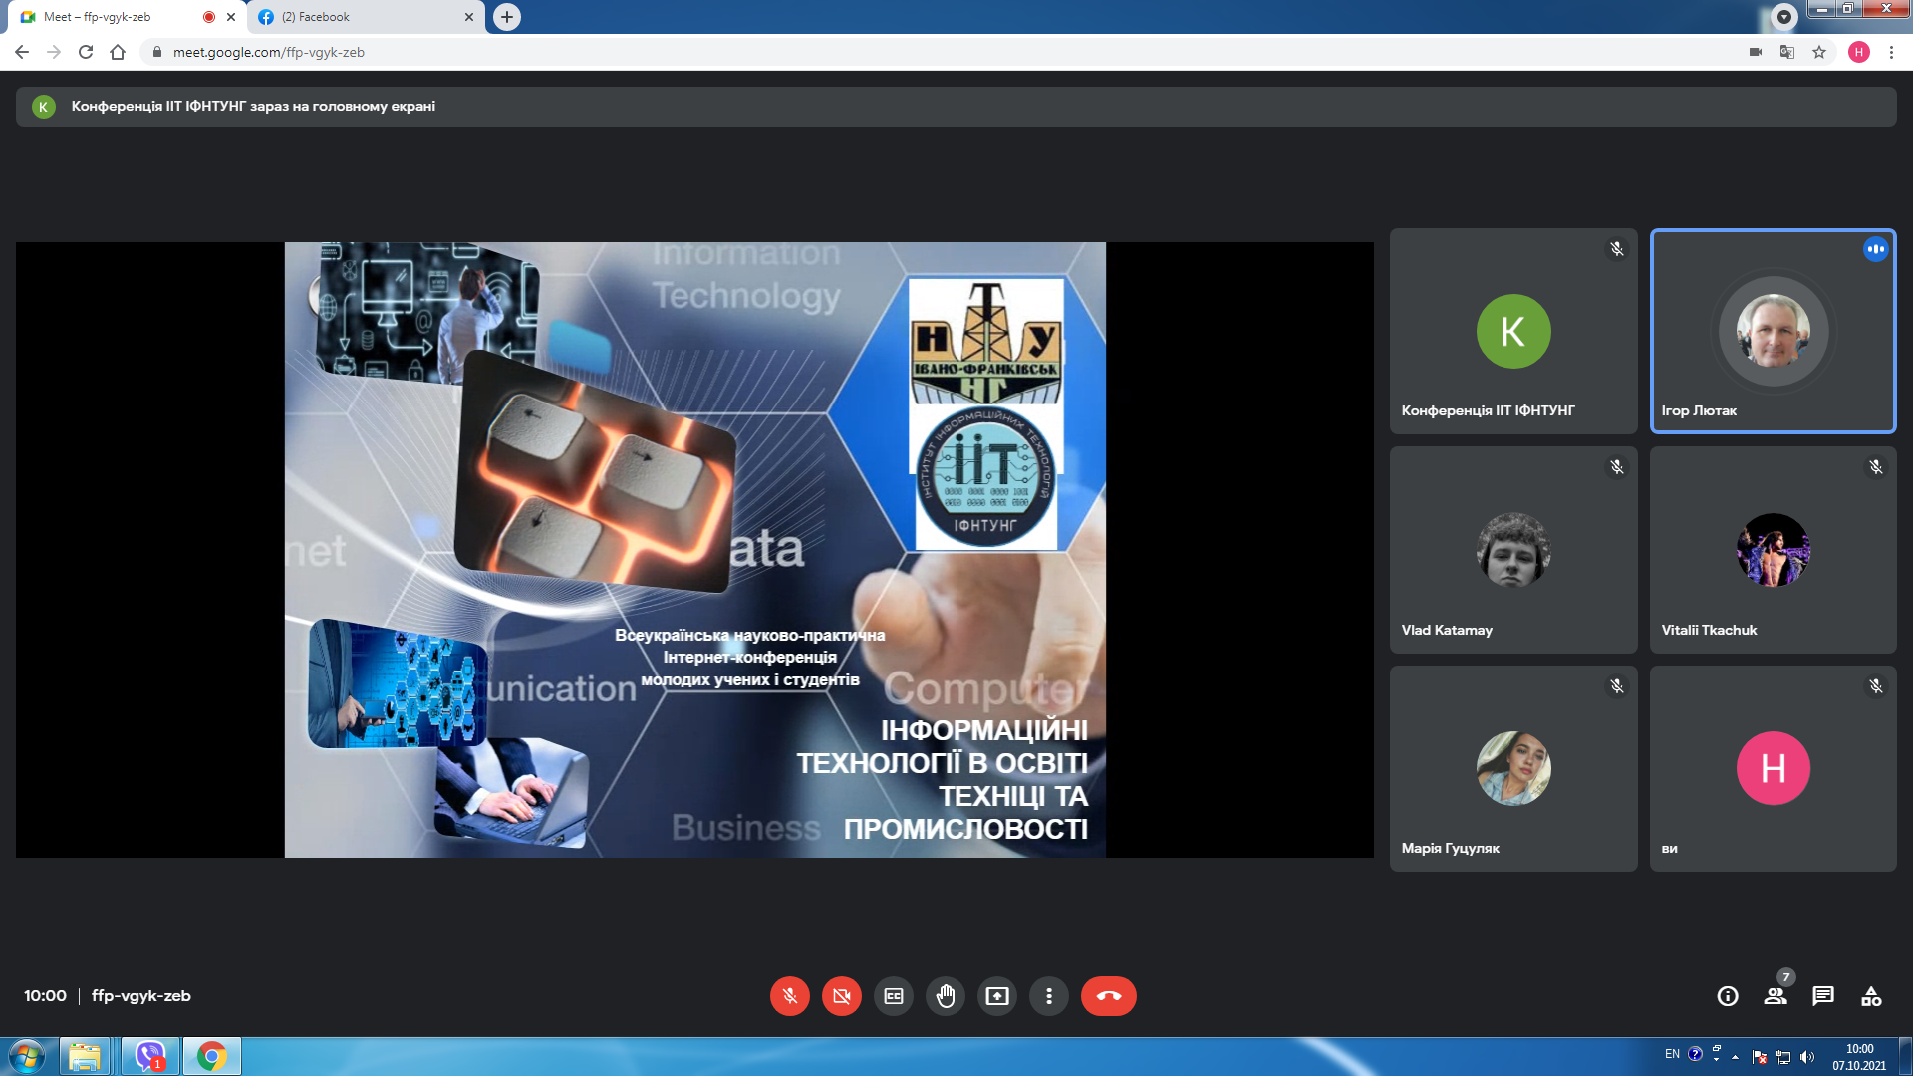Open the more options three-dot menu

coord(1049,996)
